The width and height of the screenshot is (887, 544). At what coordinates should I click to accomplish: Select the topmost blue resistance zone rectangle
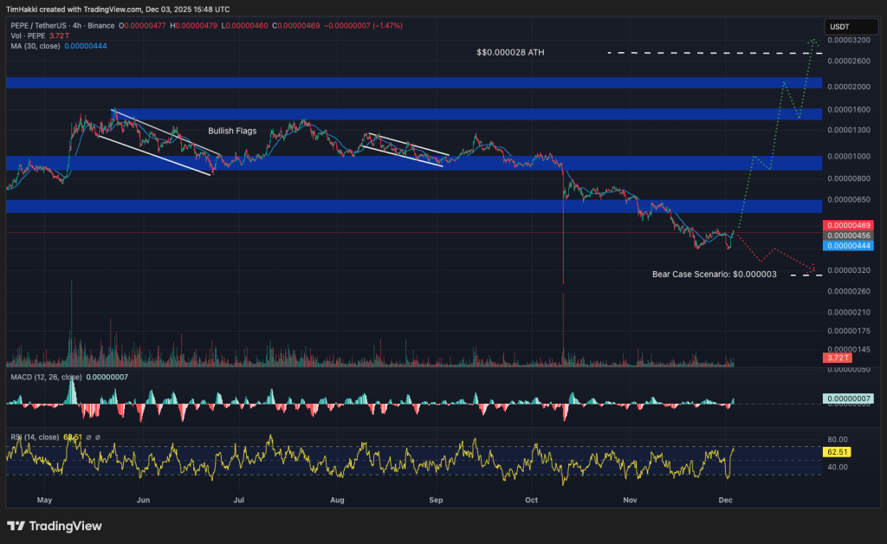coord(413,82)
